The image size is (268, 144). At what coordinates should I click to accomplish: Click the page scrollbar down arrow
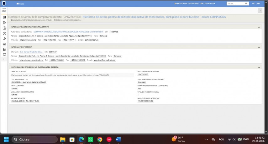266,132
